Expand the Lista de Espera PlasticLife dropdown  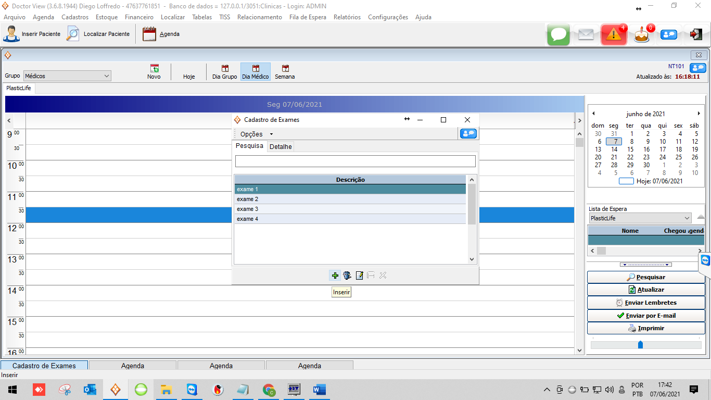click(687, 218)
